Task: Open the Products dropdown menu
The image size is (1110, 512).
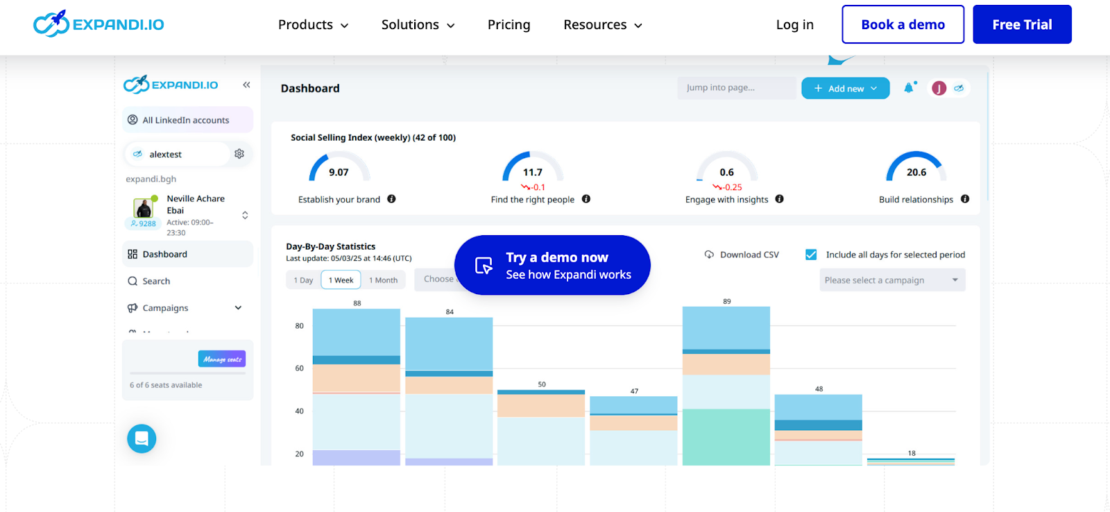Action: point(313,25)
